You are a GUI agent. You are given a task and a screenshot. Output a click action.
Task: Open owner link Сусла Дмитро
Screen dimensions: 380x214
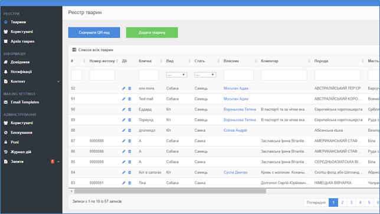235,172
